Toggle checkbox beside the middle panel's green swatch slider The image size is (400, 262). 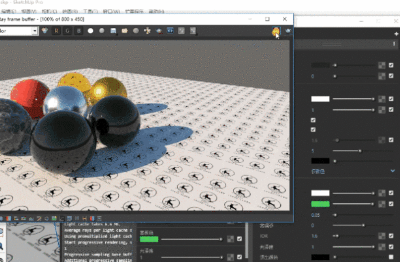click(239, 239)
